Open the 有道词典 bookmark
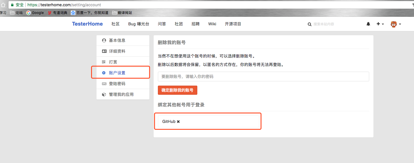Screen dimensions: 414x163 pyautogui.click(x=57, y=13)
